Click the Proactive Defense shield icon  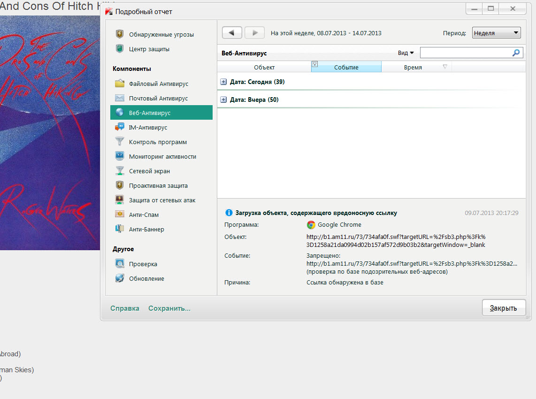click(119, 185)
